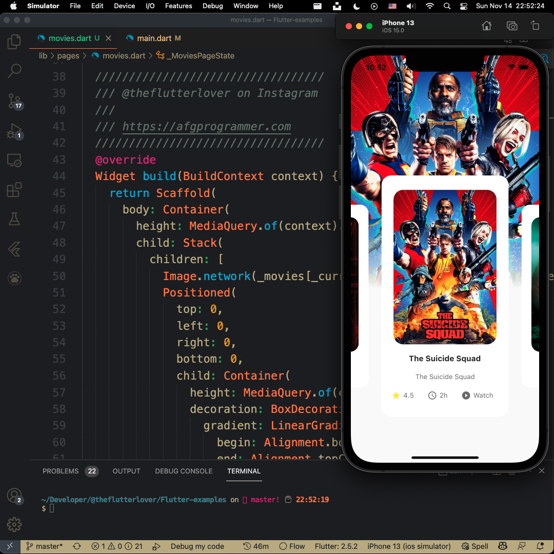Open Source Control view with 17 changes

pos(15,102)
